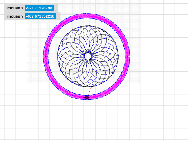The width and height of the screenshot is (188, 141).
Task: Click where dashed line meets the spirograph
Action: 92,87
